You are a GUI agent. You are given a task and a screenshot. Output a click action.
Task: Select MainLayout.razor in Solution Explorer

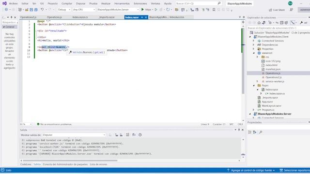[x=271, y=106]
